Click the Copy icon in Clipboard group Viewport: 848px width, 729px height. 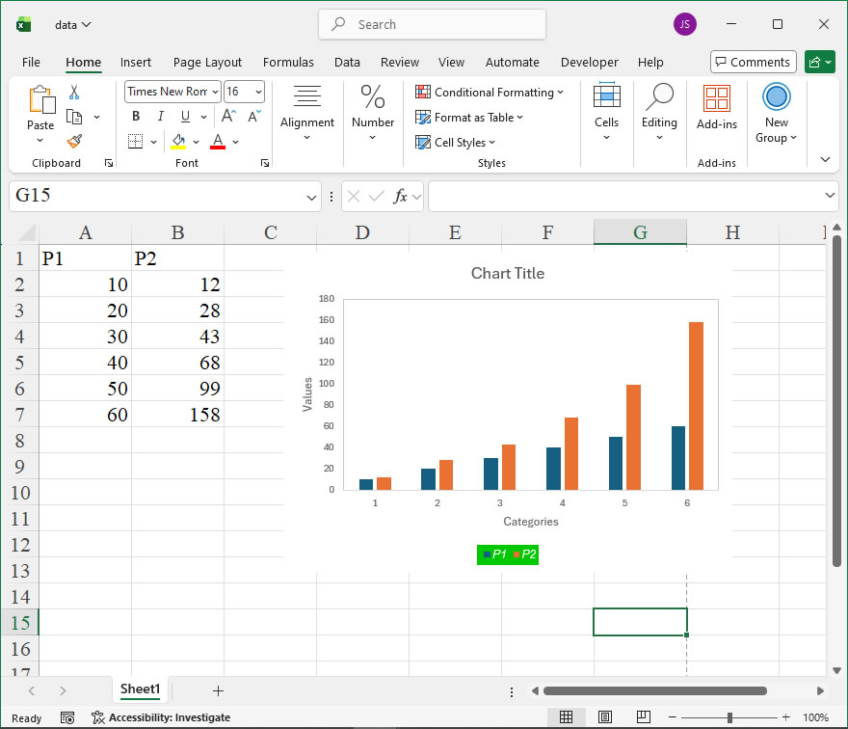[74, 117]
